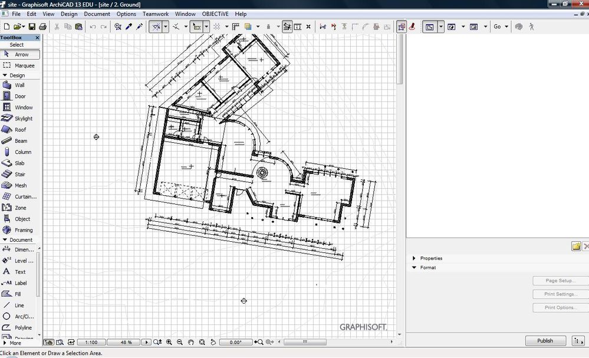Select the Framing tool
Viewport: 589px width, 358px height.
tap(20, 230)
